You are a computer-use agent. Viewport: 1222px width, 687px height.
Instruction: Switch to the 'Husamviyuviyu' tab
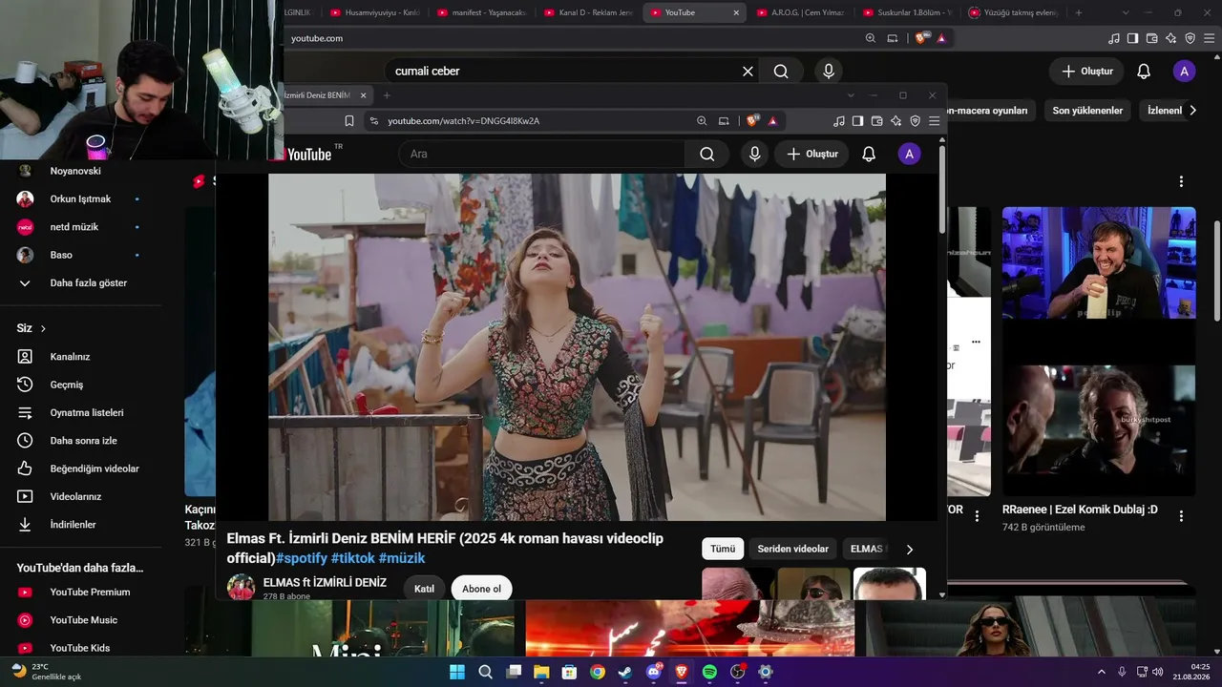point(374,12)
